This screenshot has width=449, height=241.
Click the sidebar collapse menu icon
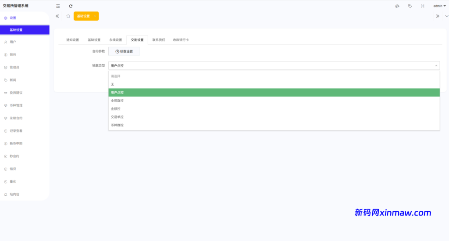(58, 6)
